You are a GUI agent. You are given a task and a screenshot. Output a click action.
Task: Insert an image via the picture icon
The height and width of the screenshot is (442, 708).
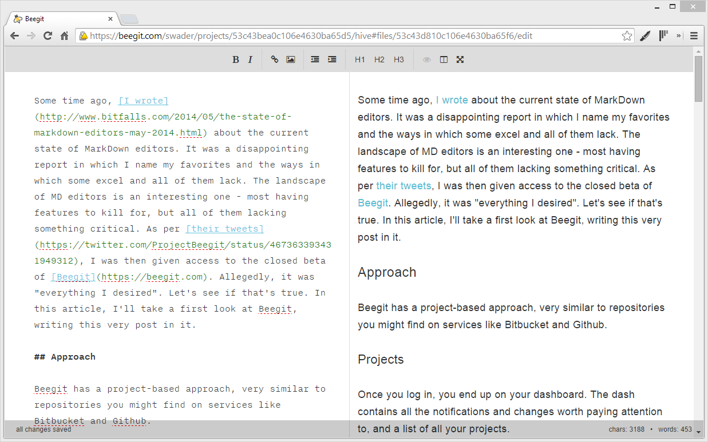tap(291, 59)
